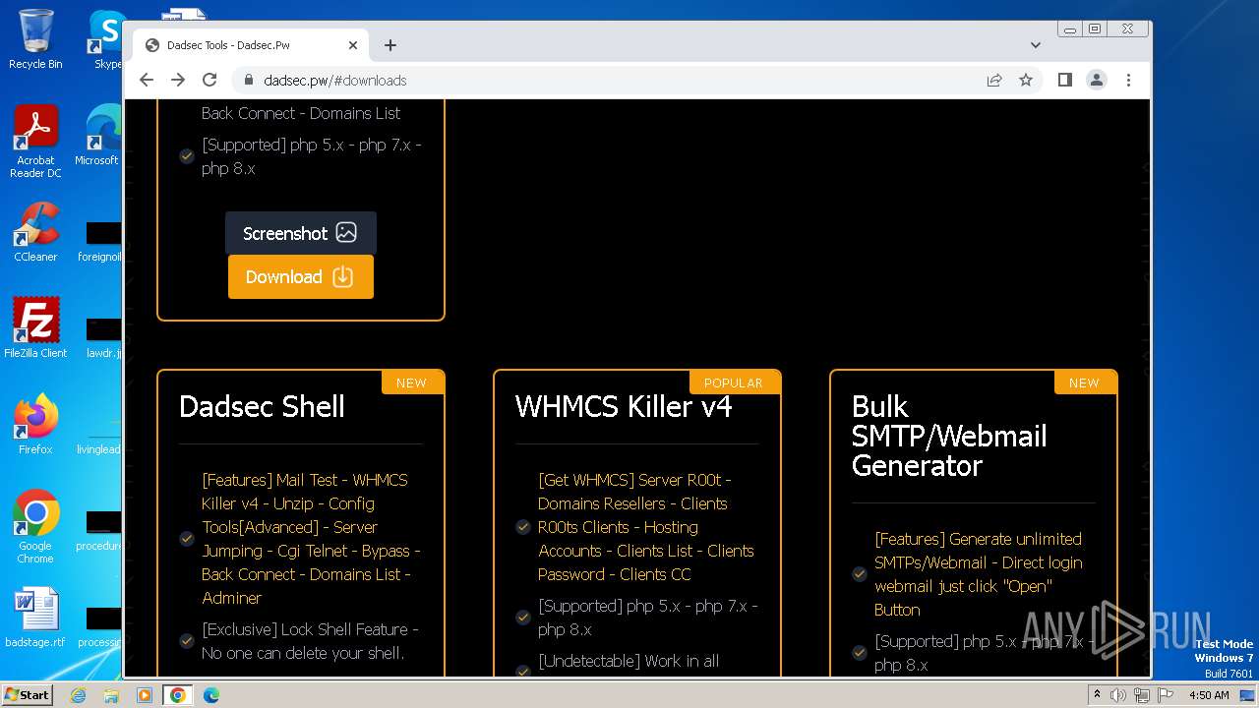Click Get WHMCS Server R00t text
1259x708 pixels.
[x=646, y=527]
